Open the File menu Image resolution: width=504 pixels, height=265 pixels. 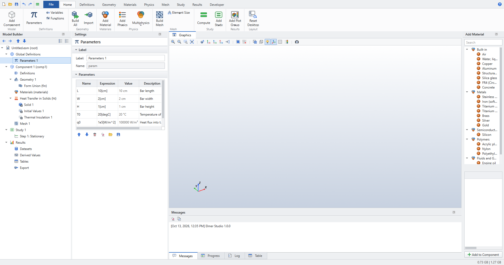51,4
